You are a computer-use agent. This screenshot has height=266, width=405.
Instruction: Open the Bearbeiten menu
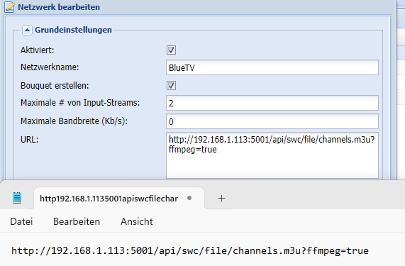coord(77,221)
